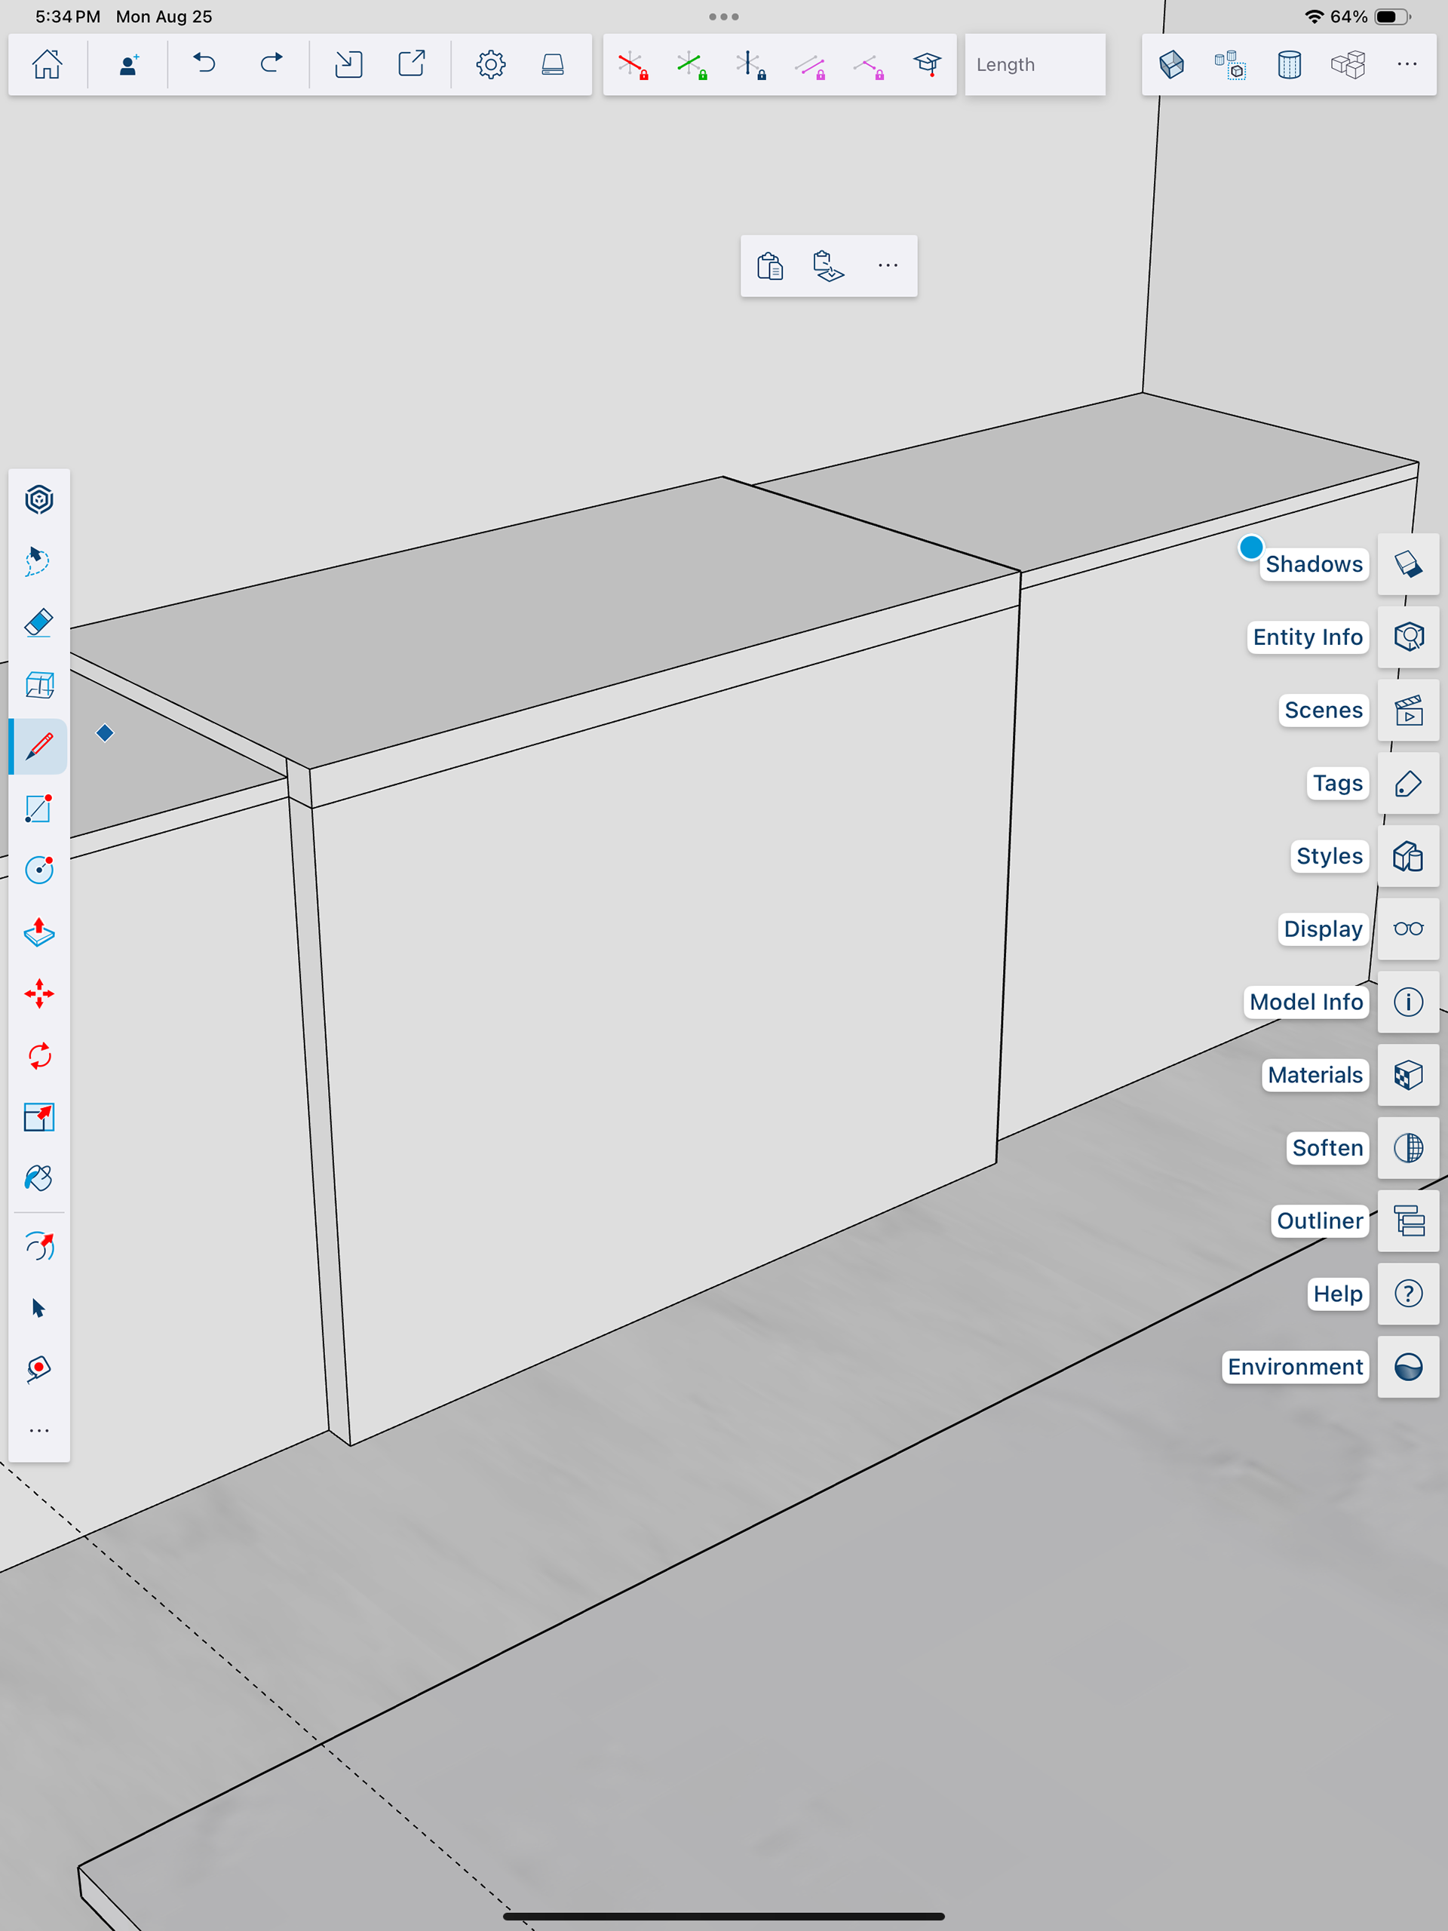
Task: Toggle red axis lock
Action: 633,65
